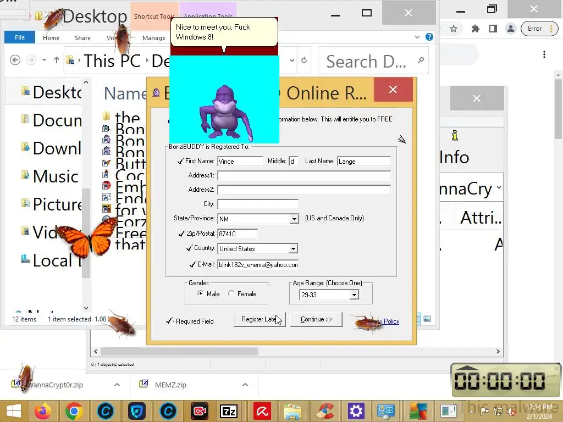Bookmark this page with Chrome star

454,29
